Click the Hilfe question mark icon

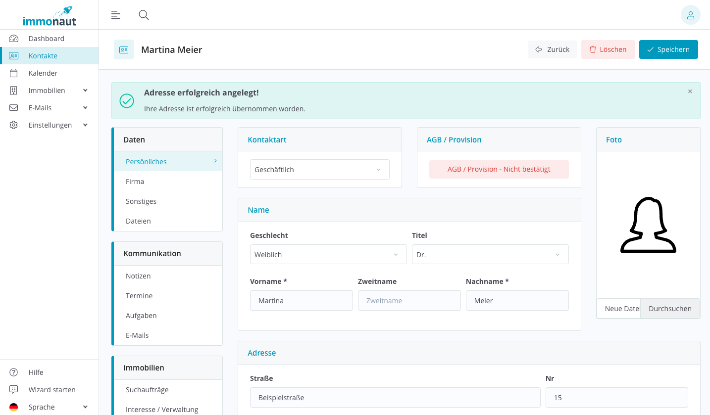(x=14, y=372)
